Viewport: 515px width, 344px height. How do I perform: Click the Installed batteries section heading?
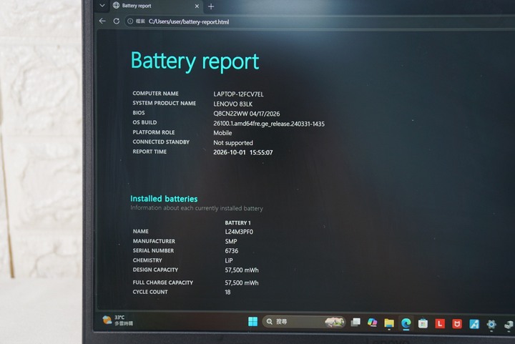(164, 199)
